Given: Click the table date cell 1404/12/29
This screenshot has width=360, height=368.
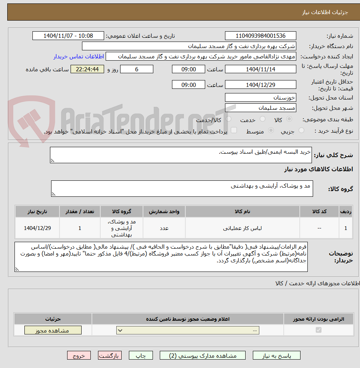Looking at the screenshot, I should tap(37, 228).
